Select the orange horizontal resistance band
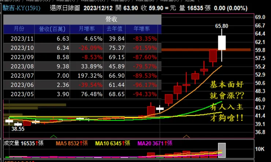This screenshot has height=162, width=271. (x=206, y=50)
